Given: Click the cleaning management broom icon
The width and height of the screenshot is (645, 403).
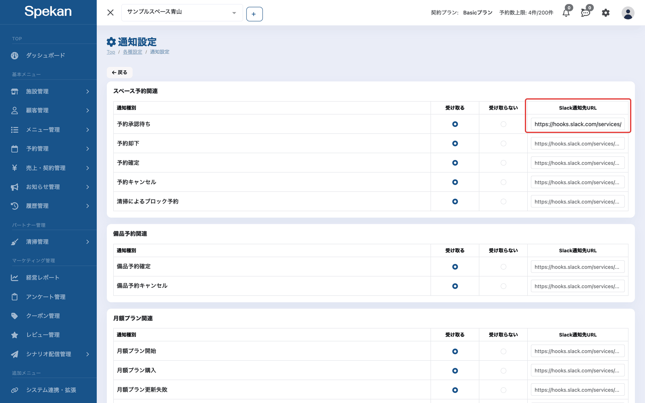Looking at the screenshot, I should pos(15,242).
